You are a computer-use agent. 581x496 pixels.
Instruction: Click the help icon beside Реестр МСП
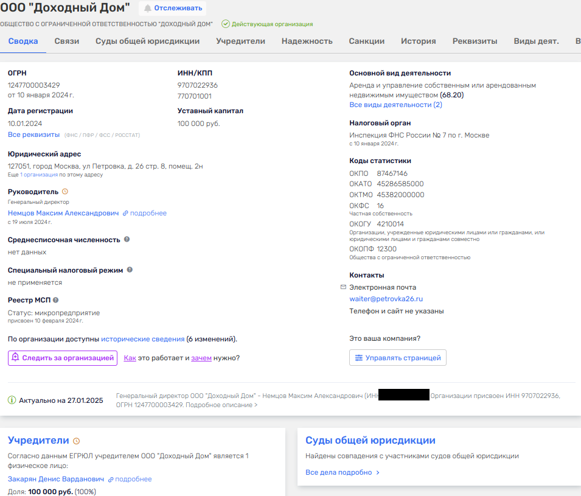coord(55,300)
